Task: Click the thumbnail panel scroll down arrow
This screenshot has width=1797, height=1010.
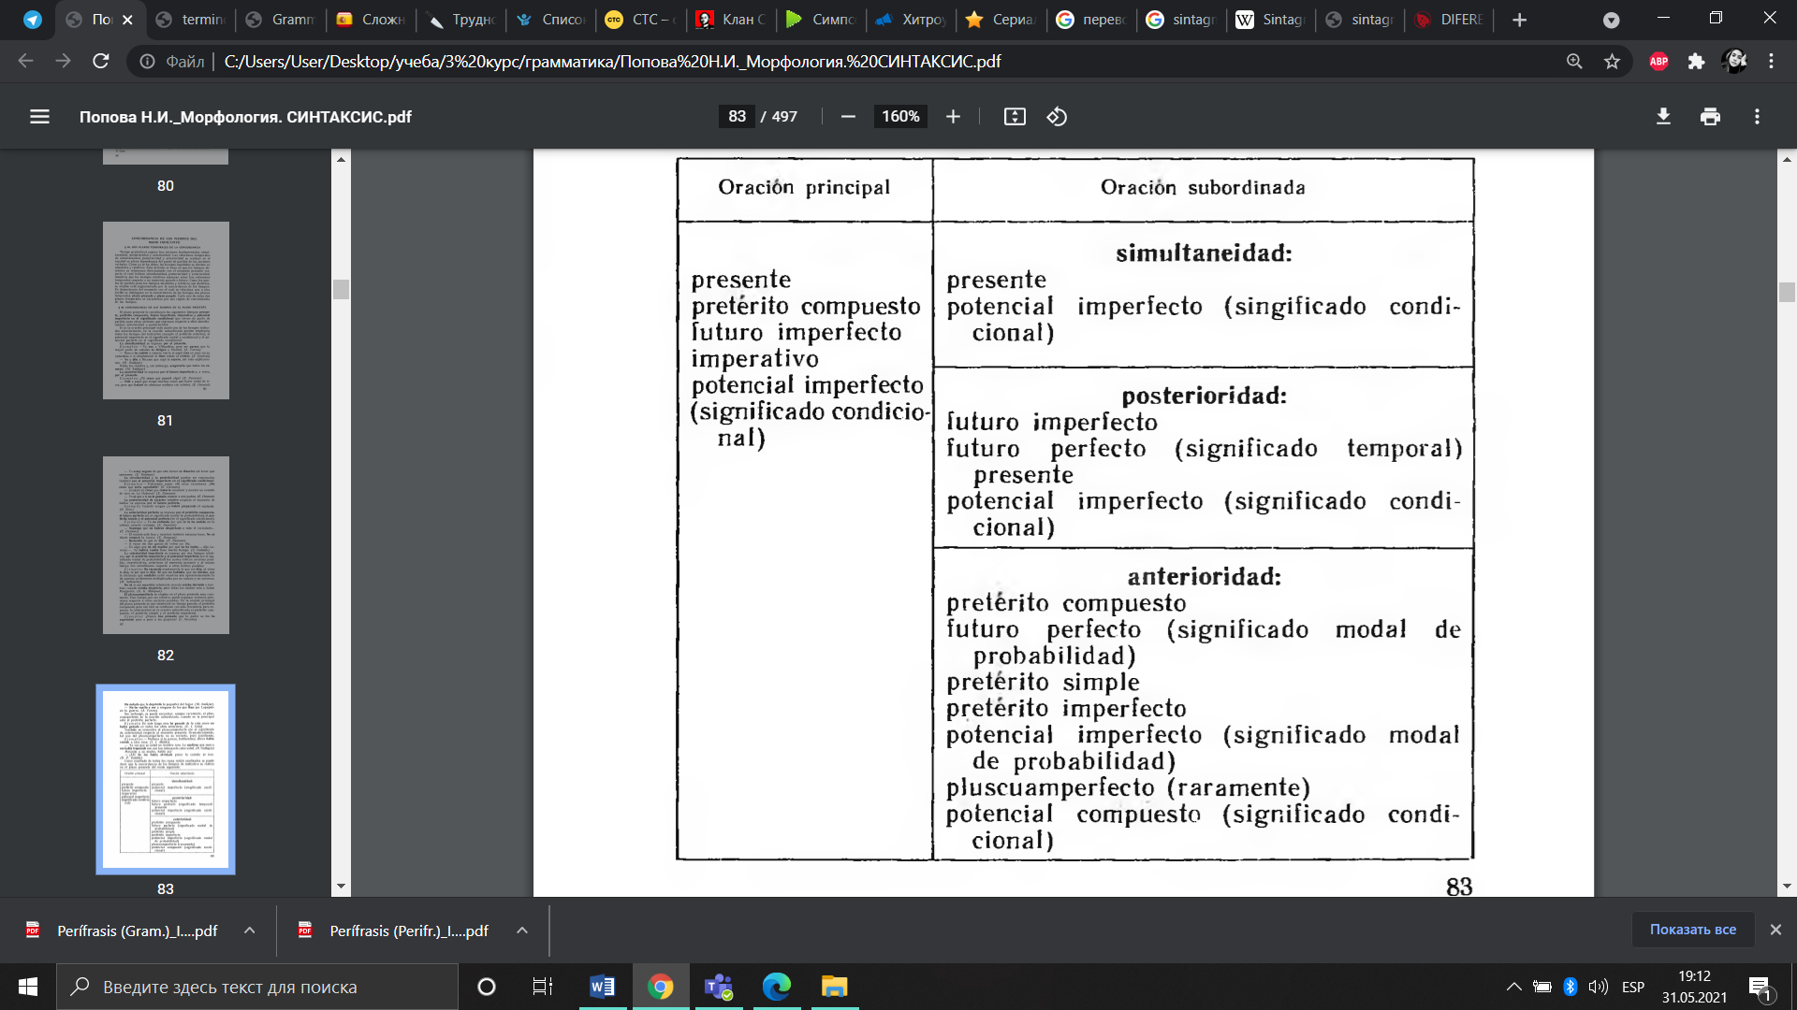Action: [341, 887]
